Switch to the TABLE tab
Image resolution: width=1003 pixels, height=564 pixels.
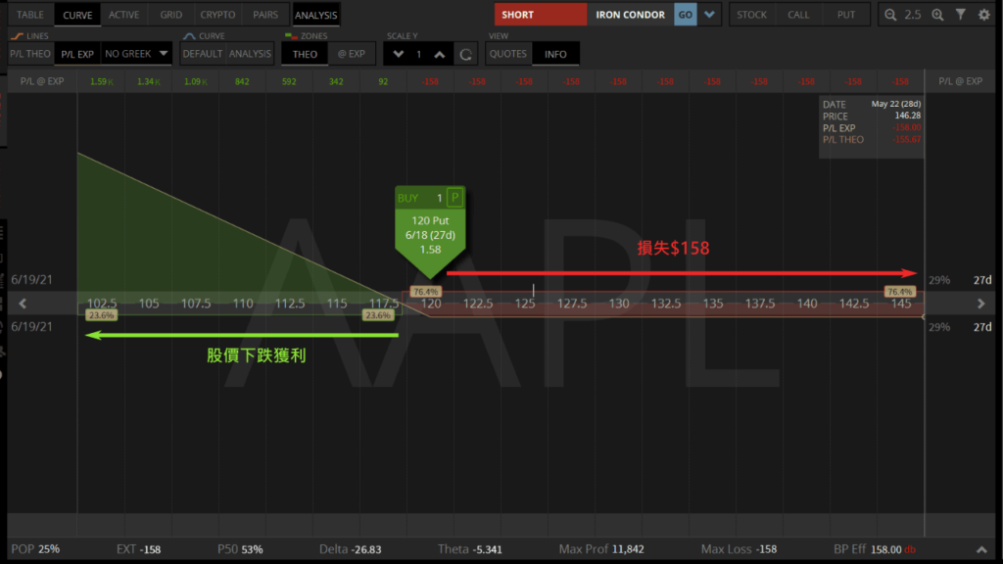pyautogui.click(x=30, y=15)
